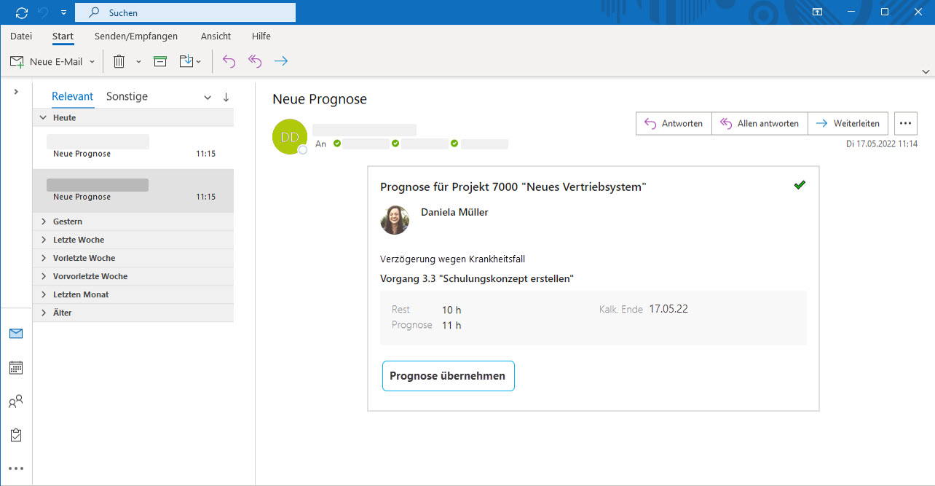Click the toolbar Reply arrow icon

229,62
